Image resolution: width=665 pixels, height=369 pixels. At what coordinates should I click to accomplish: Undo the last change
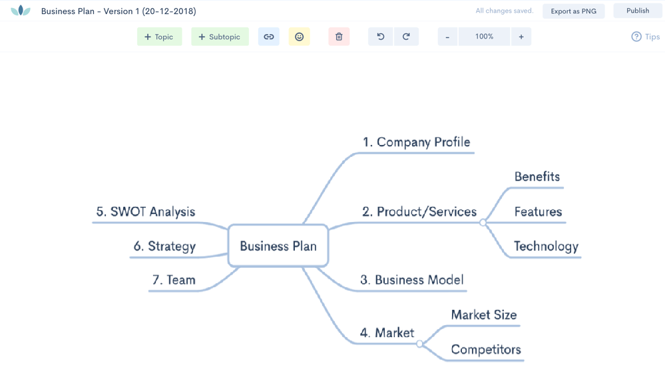coord(381,37)
